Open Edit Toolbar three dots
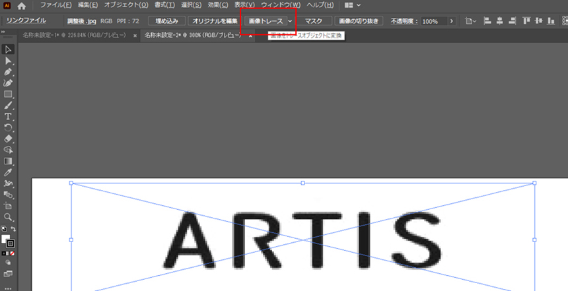 tap(8, 288)
